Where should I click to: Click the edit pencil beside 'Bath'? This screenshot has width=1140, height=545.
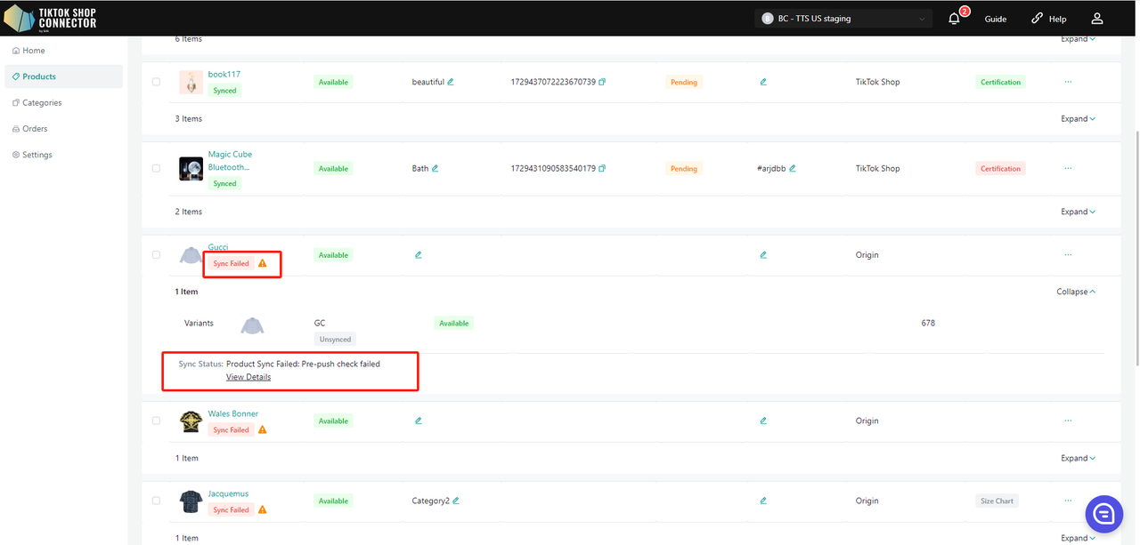pyautogui.click(x=435, y=168)
